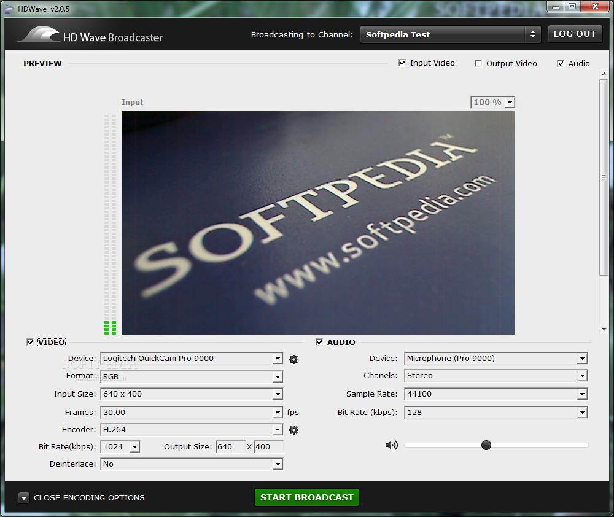Toggle the Input Video checkbox
This screenshot has height=517, width=614.
(x=402, y=63)
